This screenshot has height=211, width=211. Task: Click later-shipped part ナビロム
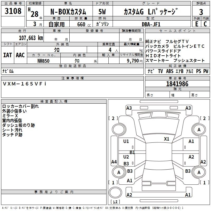click(8, 71)
